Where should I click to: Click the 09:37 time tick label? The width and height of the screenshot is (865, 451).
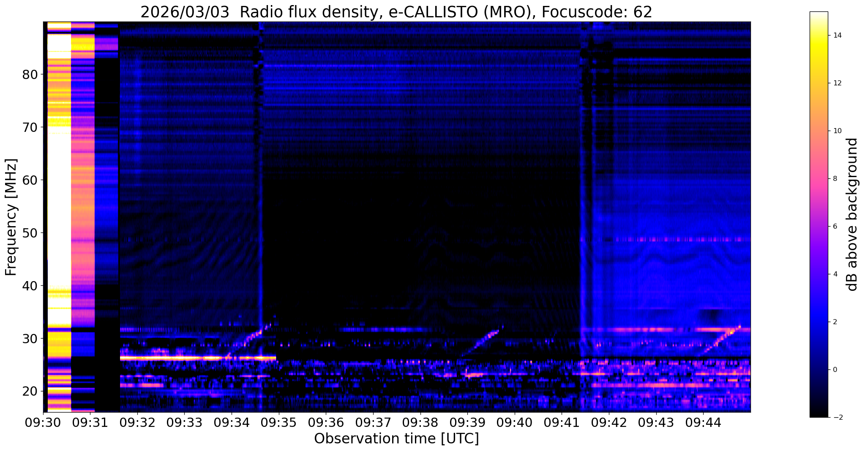pos(373,423)
